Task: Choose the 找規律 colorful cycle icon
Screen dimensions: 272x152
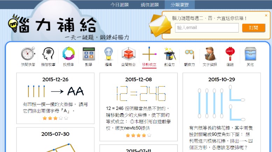Action: tap(68, 55)
